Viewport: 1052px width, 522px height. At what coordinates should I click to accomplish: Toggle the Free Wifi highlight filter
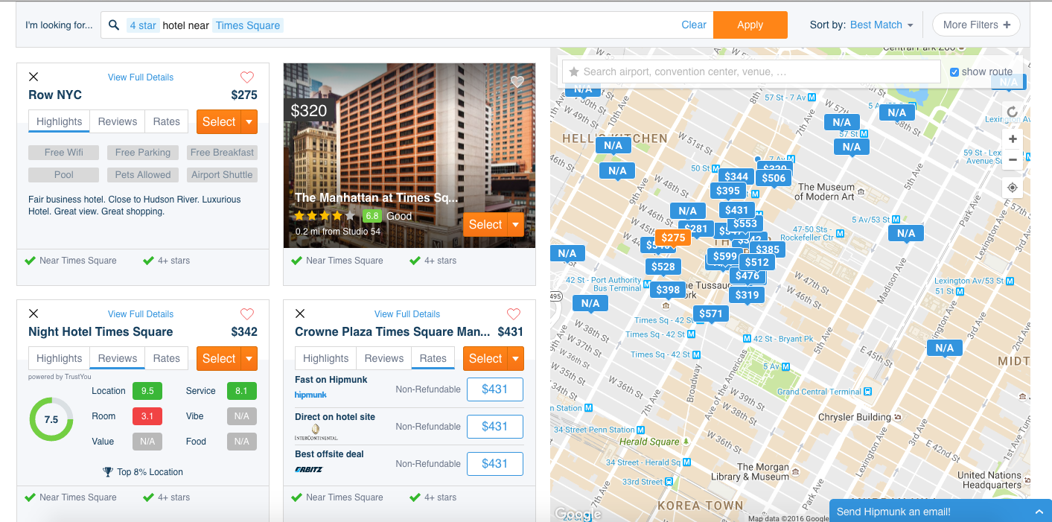click(x=64, y=153)
